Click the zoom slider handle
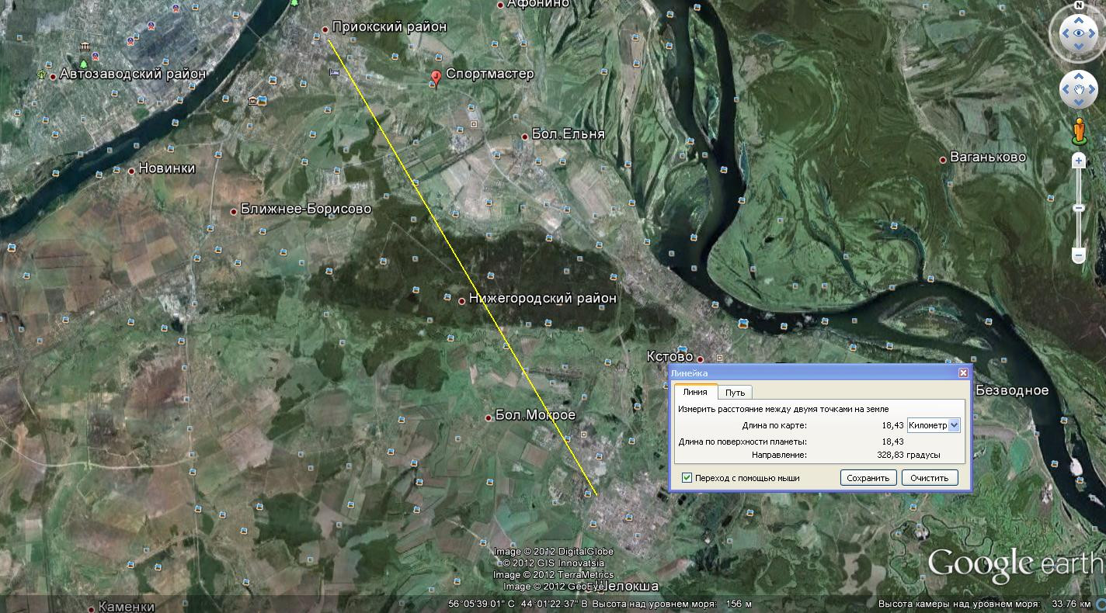The image size is (1106, 613). pos(1079,208)
